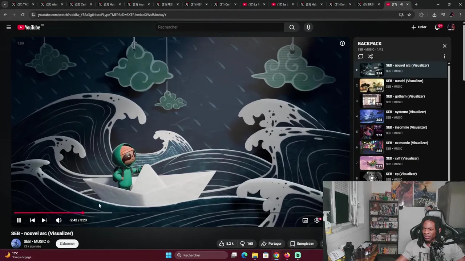This screenshot has height=261, width=465.
Task: Open the account avatar menu
Action: [451, 27]
